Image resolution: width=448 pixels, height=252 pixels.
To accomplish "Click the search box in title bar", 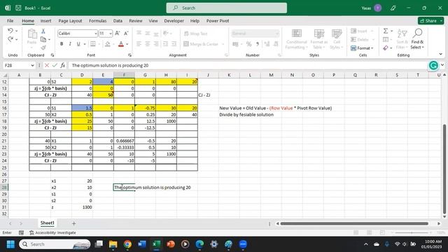I will pyautogui.click(x=227, y=8).
